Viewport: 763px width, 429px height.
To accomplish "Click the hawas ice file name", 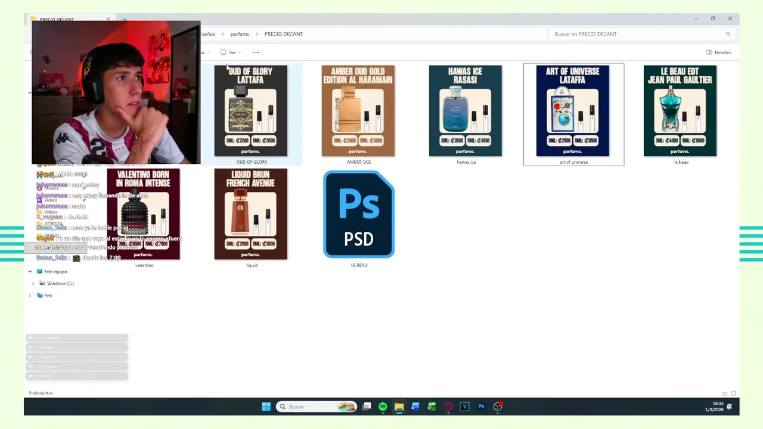I will point(466,162).
